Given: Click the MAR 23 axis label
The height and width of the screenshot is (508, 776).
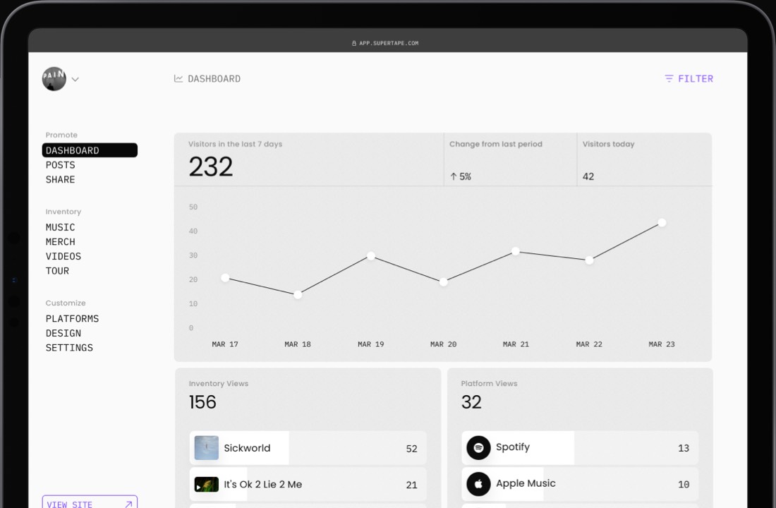Looking at the screenshot, I should pyautogui.click(x=662, y=344).
